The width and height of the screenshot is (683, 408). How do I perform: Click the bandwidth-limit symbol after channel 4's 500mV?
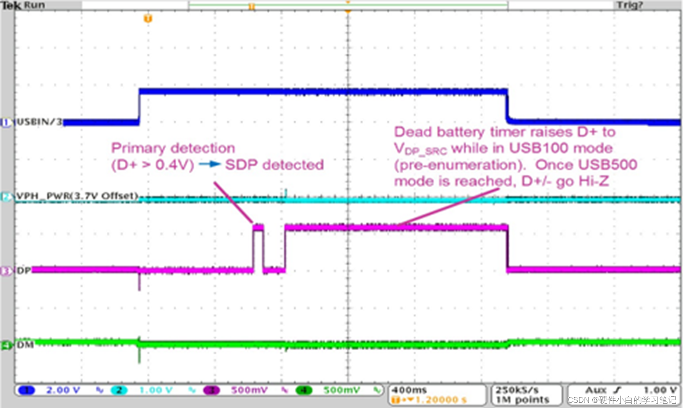click(377, 390)
